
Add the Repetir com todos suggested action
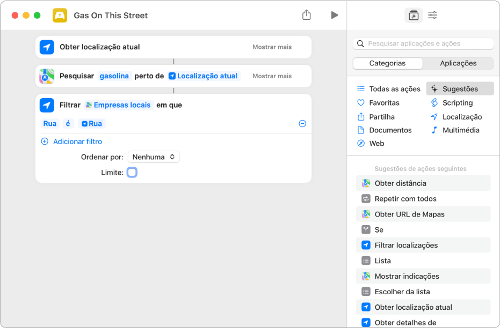pos(405,199)
